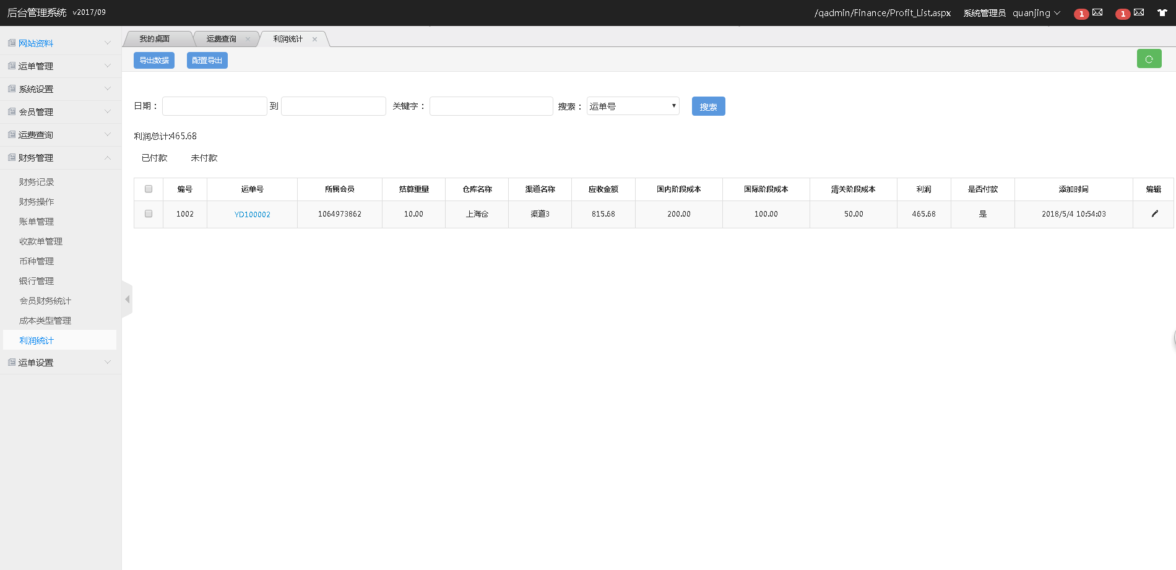Click the red badge showing 1 unread message
Screen dimensions: 1176x570
(x=1081, y=13)
